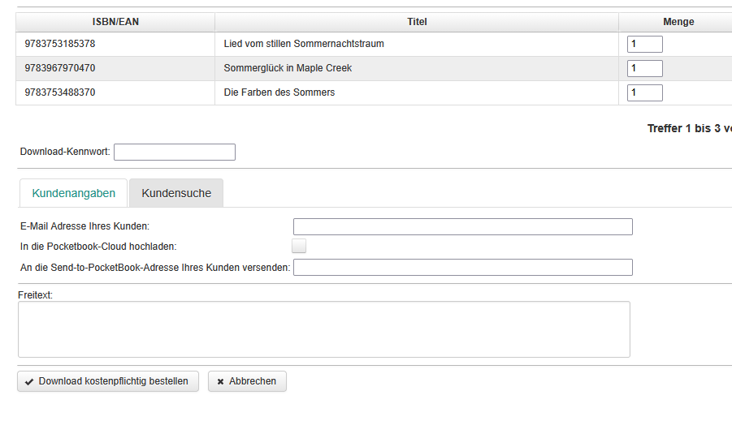The image size is (732, 421).
Task: Click the title Die Farben des Sommers
Action: click(279, 92)
